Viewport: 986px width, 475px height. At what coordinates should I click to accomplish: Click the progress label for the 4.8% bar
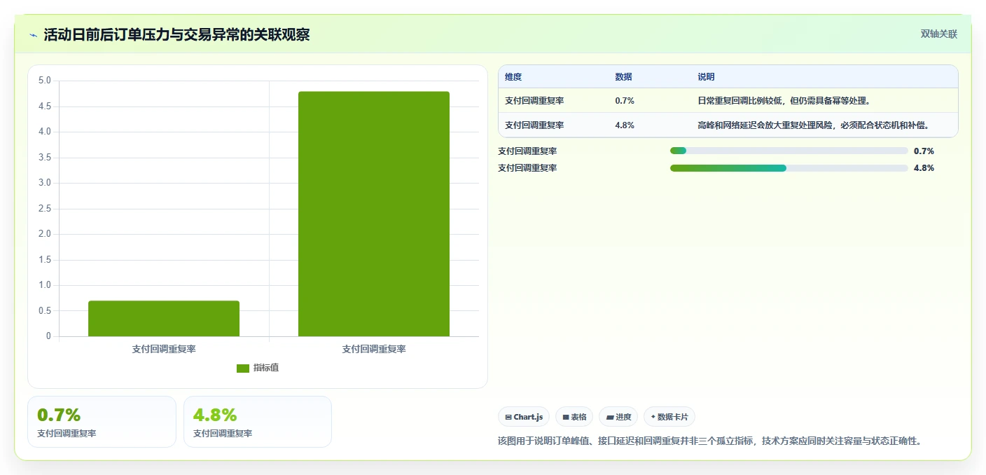[527, 168]
